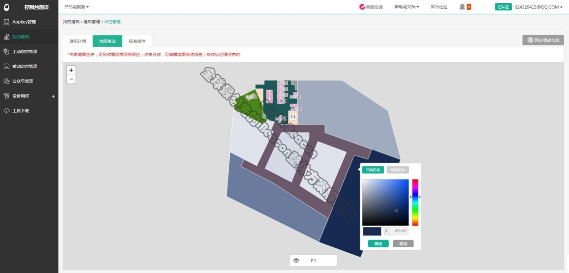Open 公众号管理 menu item
Viewport: 569px width, 273px height.
point(22,81)
